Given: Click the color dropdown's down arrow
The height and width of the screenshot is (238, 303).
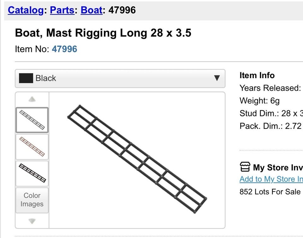Looking at the screenshot, I should [217, 78].
